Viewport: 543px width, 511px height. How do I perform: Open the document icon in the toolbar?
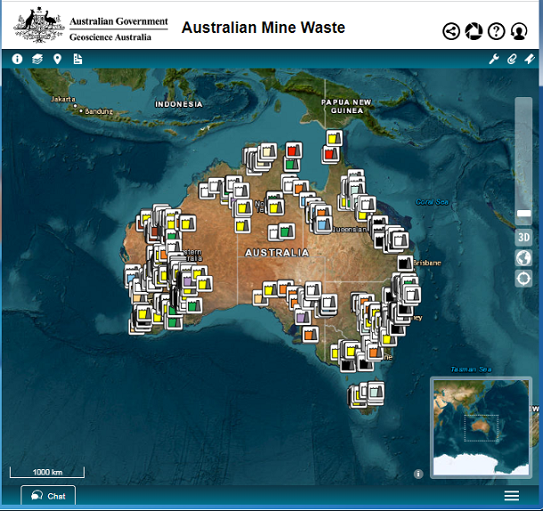pos(78,59)
